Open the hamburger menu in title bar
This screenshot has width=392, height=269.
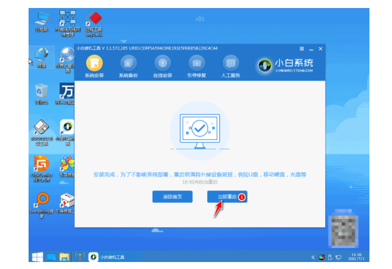point(302,48)
